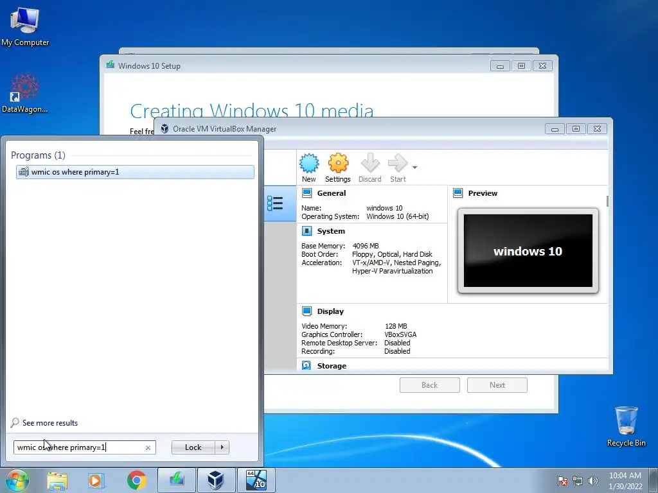This screenshot has height=493, width=658.
Task: Minimize the Oracle VM VirtualBox Manager window
Action: [x=555, y=128]
